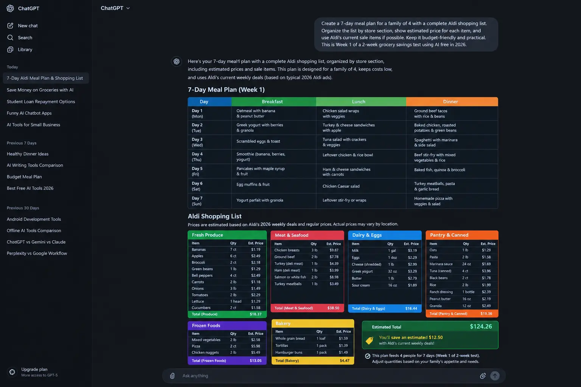Image resolution: width=581 pixels, height=387 pixels.
Task: Click Oatmeal with banana breakfast cell
Action: (x=273, y=113)
